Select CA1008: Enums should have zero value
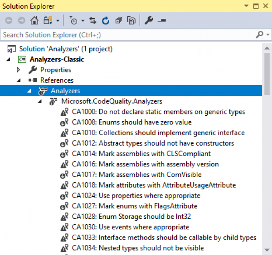This screenshot has width=272, height=255. click(x=131, y=122)
